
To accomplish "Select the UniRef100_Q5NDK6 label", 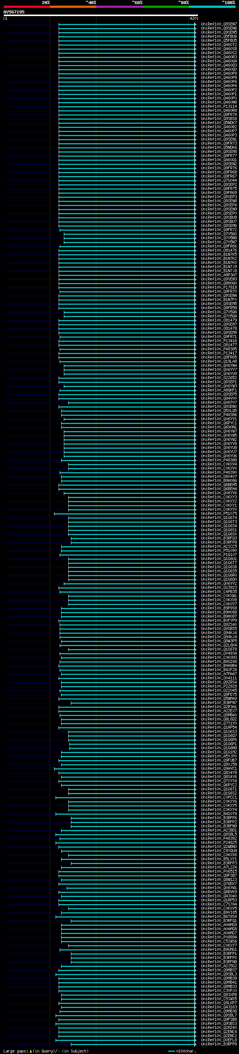I will click(x=219, y=147).
